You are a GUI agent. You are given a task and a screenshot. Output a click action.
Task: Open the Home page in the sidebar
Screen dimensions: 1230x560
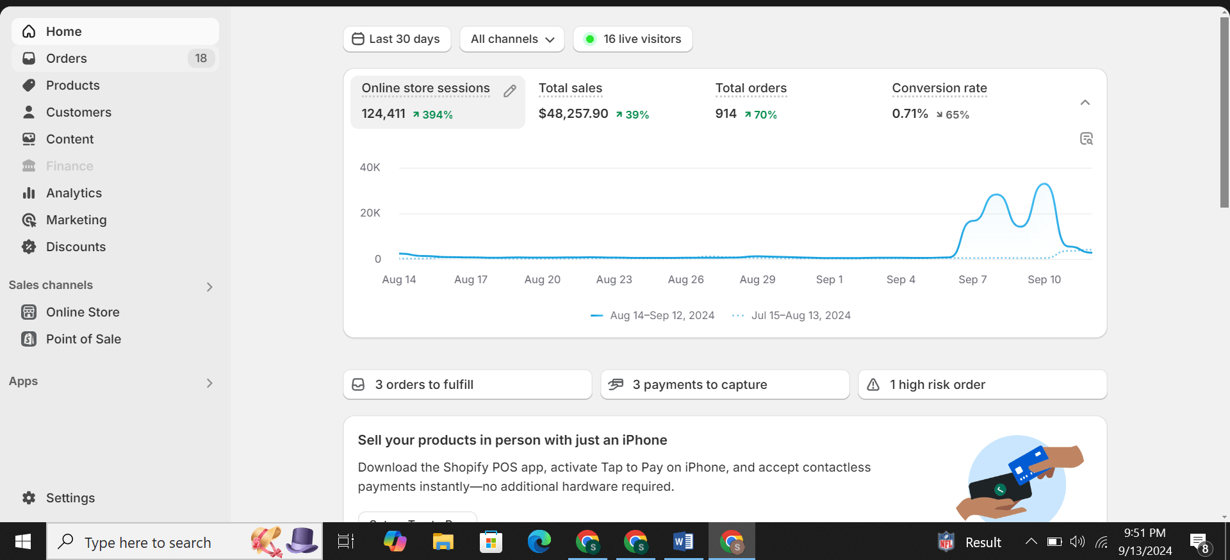115,31
